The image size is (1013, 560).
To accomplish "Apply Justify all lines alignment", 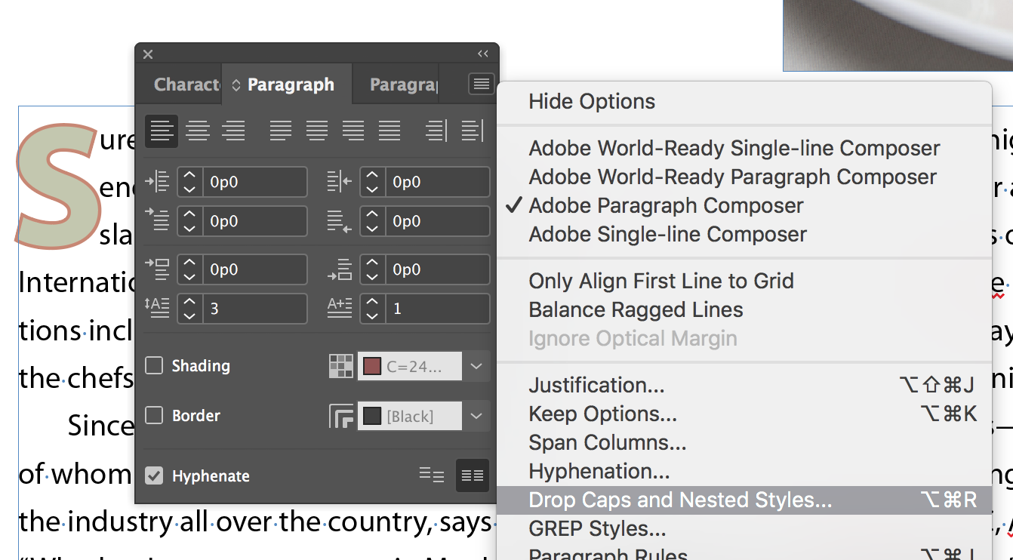I will [x=389, y=131].
